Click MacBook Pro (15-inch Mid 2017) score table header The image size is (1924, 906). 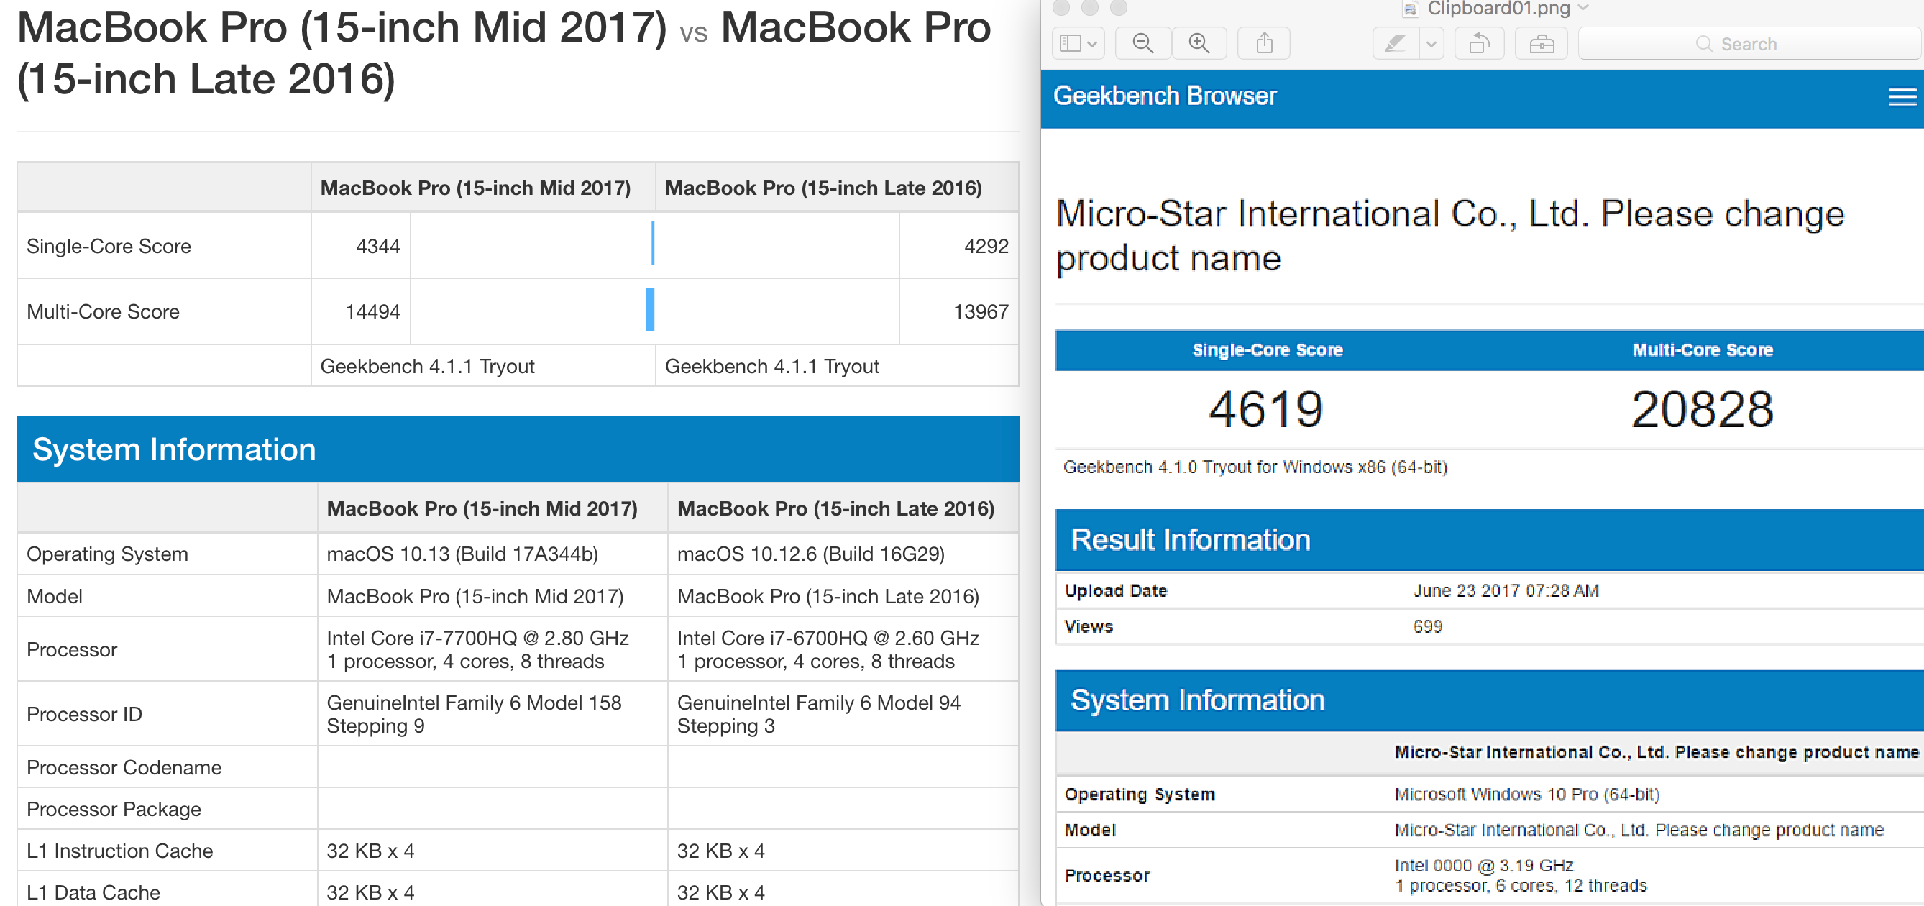[475, 188]
